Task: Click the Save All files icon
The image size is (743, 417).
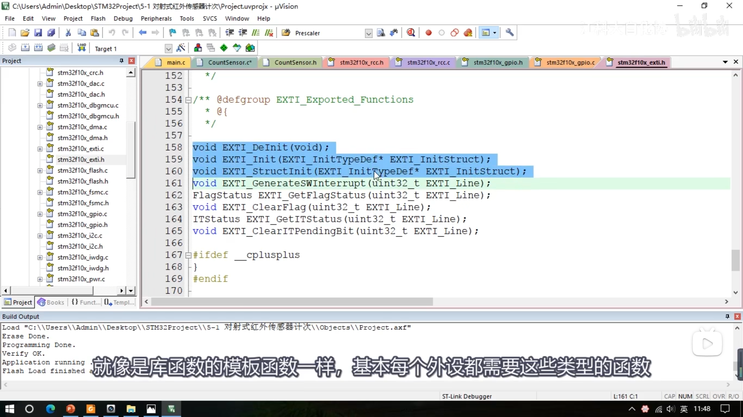Action: pos(51,33)
